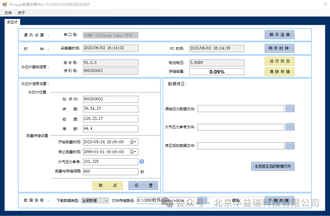Click the browse button for 修正后的数据文件
The height and width of the screenshot is (216, 330).
pos(290,145)
